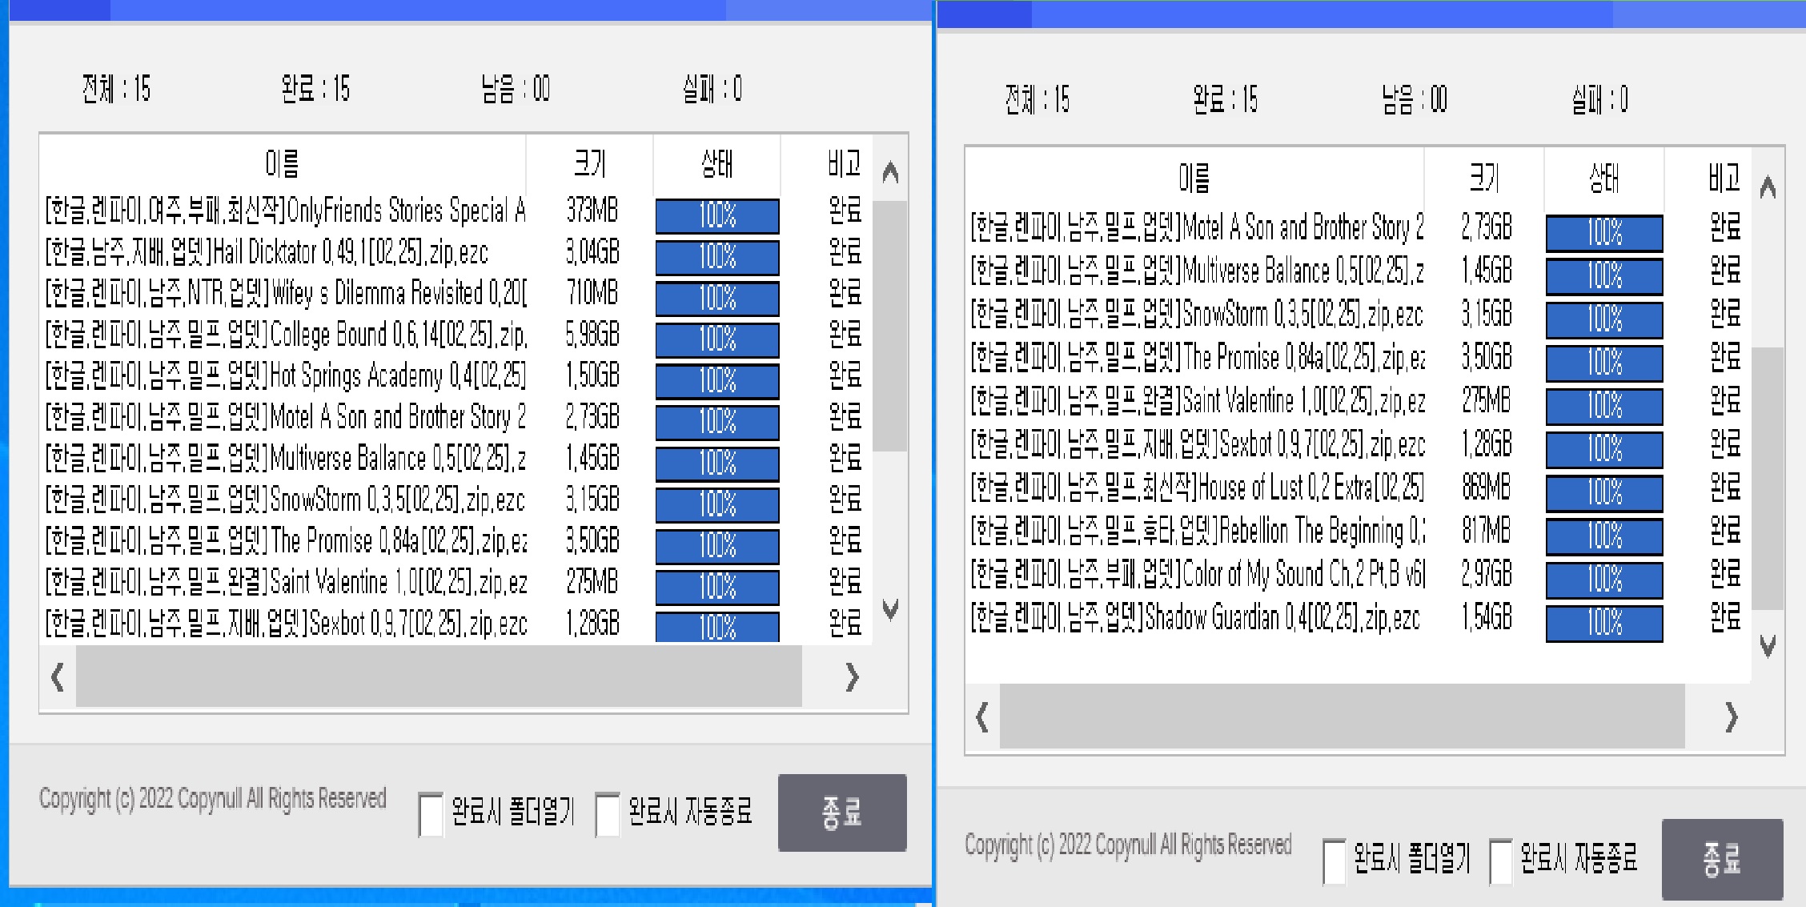Viewport: 1806px width, 907px height.
Task: Click scroll right arrow in left window list
Action: point(852,677)
